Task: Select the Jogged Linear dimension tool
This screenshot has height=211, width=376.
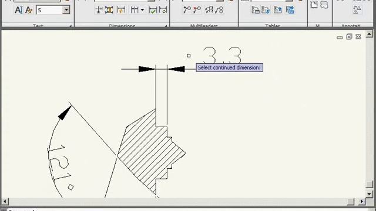Action: [x=122, y=10]
